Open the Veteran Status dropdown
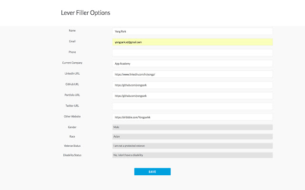The height and width of the screenshot is (190, 305). (192, 146)
